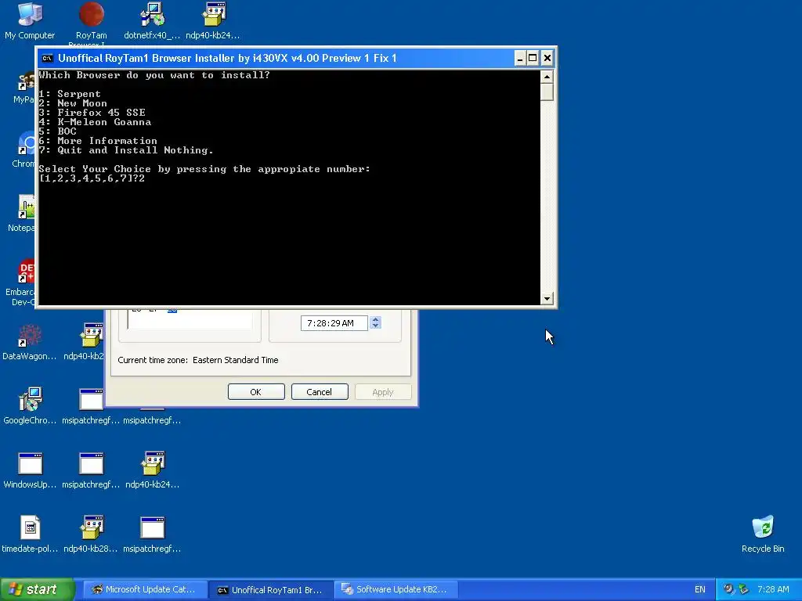Click the EN language bar indicator
The image size is (802, 601).
click(x=699, y=589)
